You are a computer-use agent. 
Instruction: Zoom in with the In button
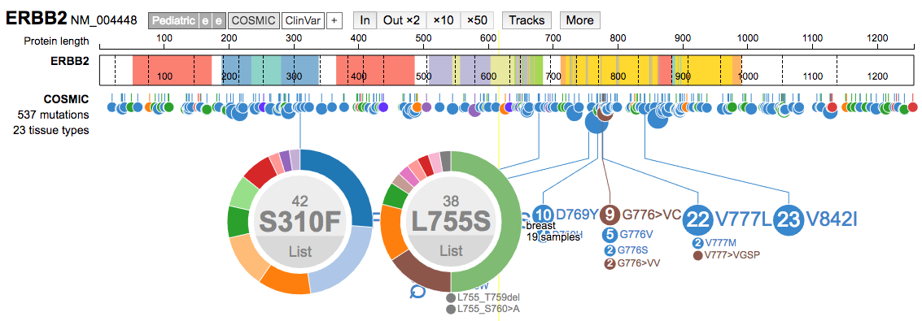(x=365, y=20)
